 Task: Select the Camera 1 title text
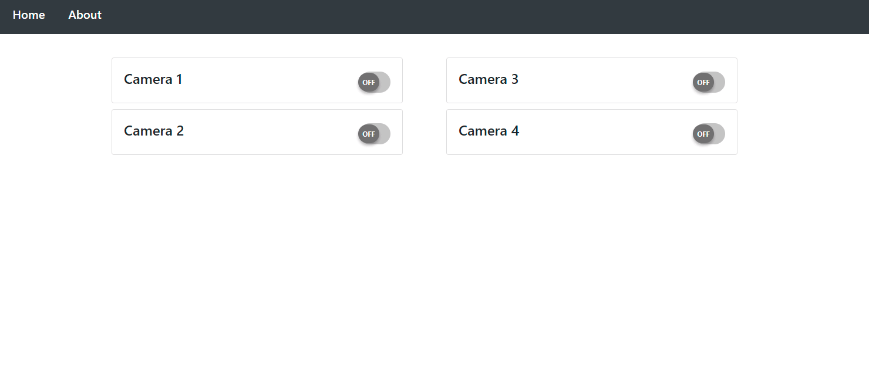pyautogui.click(x=153, y=79)
